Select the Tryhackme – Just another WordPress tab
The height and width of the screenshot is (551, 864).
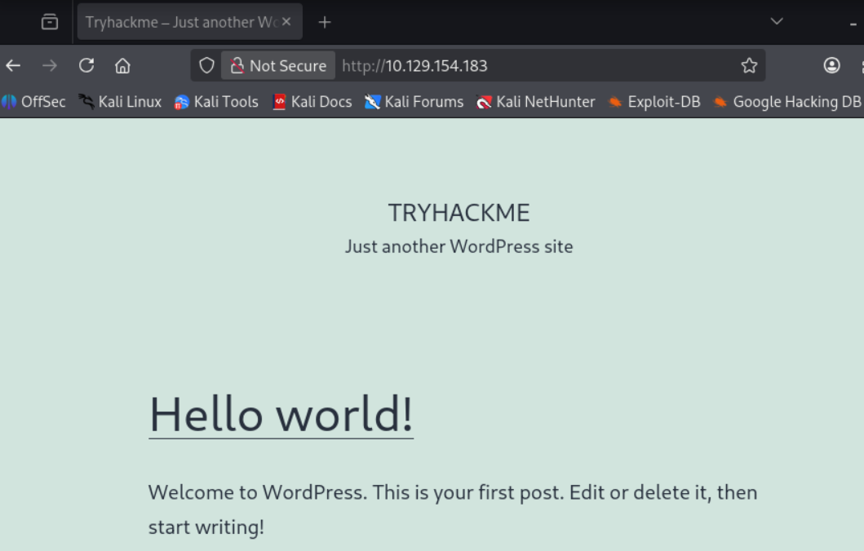click(x=189, y=22)
